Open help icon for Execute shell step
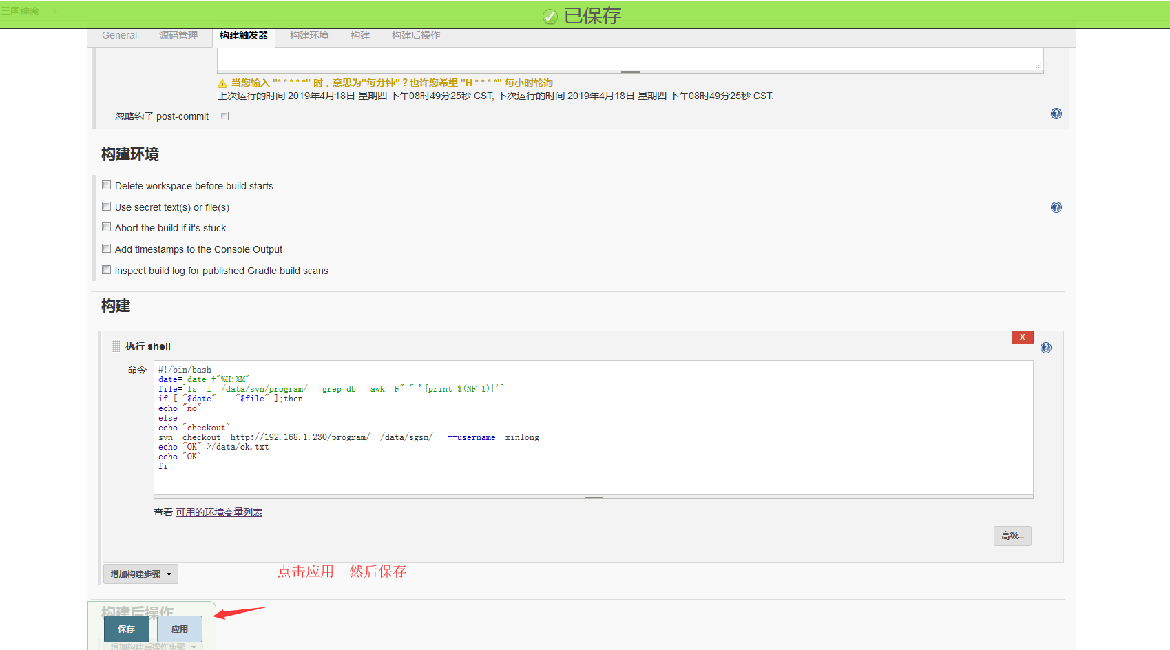The image size is (1170, 650). [x=1045, y=348]
